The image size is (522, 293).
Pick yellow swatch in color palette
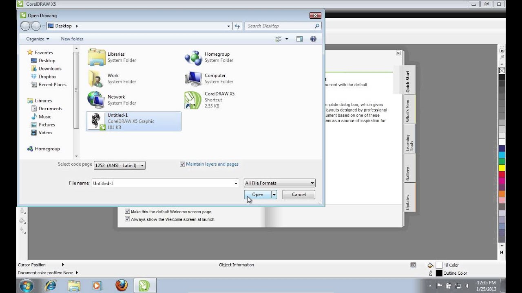tap(502, 168)
